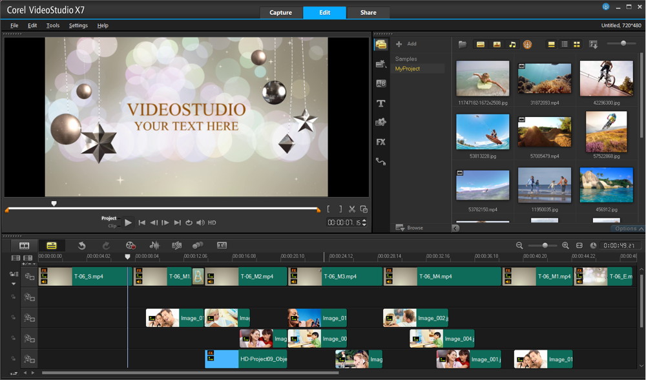Select the 31872093.mp4 library thumbnail
Viewport: 646px width, 380px height.
click(x=544, y=78)
